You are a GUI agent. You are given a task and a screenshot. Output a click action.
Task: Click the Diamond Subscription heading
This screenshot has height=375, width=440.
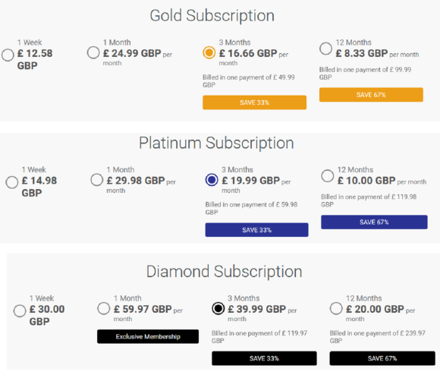[x=224, y=272]
